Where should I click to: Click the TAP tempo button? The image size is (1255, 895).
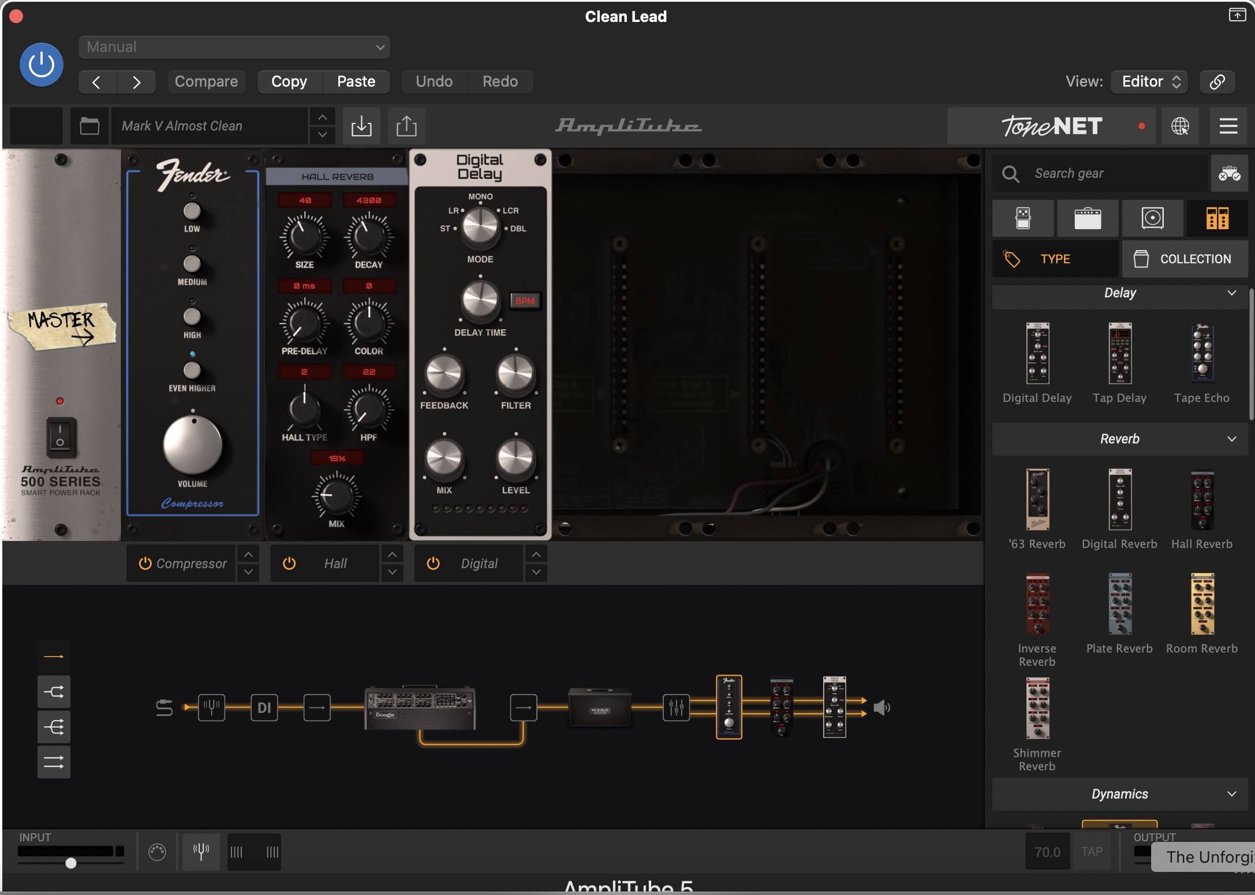click(x=1092, y=852)
